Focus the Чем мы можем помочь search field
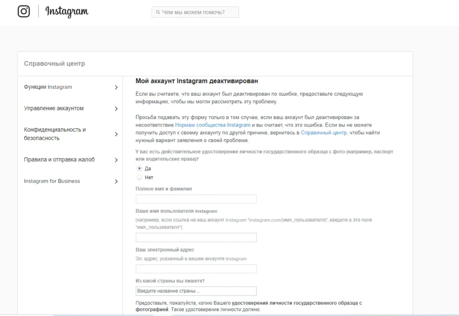 tap(195, 12)
